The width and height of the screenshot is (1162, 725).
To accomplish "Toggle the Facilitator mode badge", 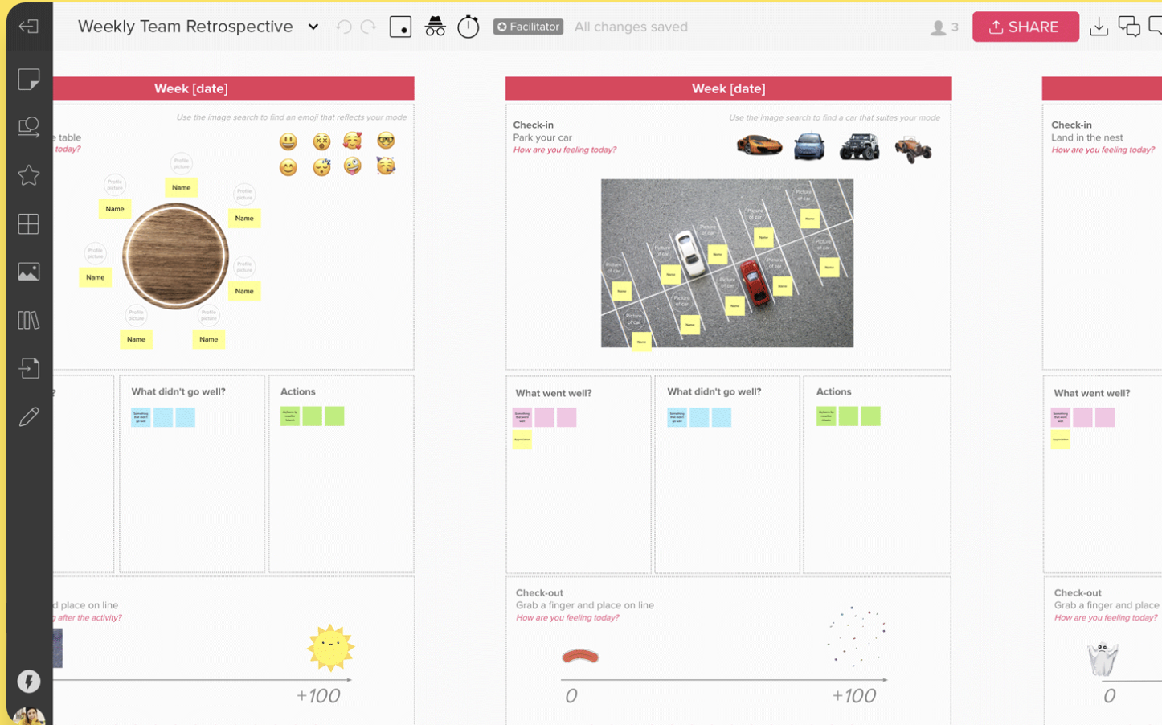I will [528, 27].
